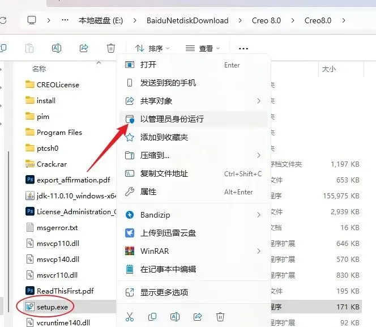376x327 pixels.
Task: Select the install folder name
Action: point(46,100)
